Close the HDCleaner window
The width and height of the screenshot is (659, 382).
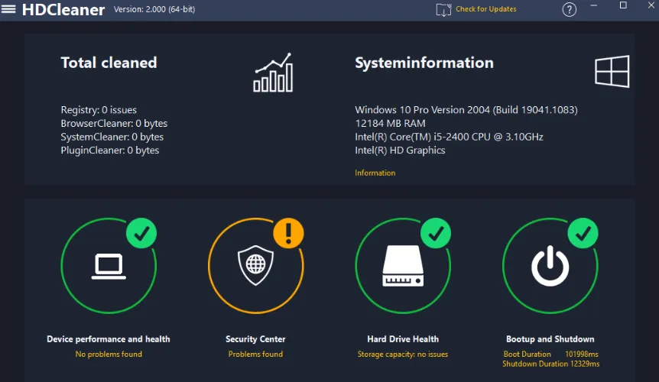point(651,5)
